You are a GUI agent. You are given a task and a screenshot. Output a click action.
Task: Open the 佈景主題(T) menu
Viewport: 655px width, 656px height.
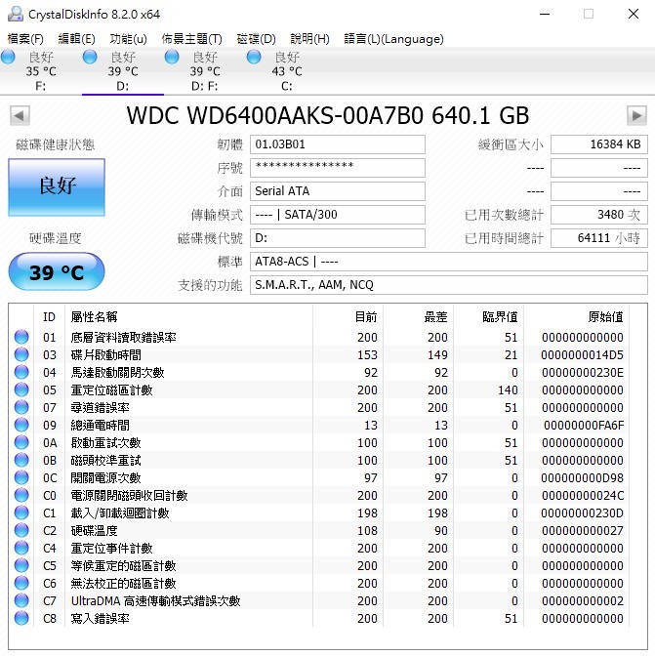pos(192,39)
